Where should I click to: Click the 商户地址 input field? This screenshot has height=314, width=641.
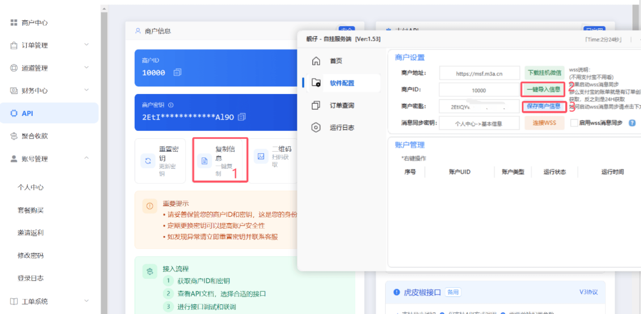(x=479, y=73)
